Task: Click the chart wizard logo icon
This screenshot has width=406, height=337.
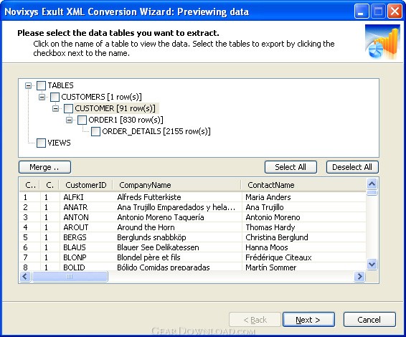Action: tap(382, 42)
